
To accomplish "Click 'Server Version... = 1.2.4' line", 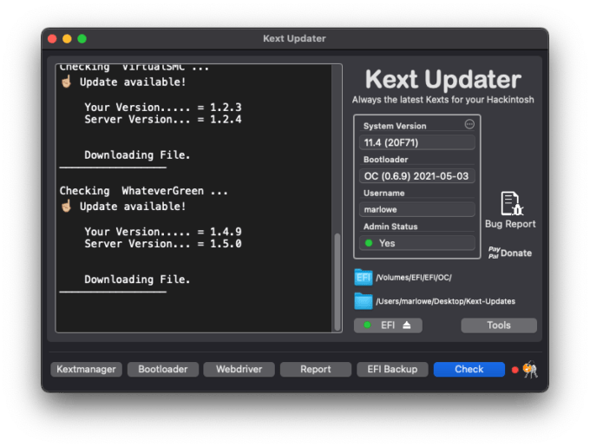I will 163,120.
